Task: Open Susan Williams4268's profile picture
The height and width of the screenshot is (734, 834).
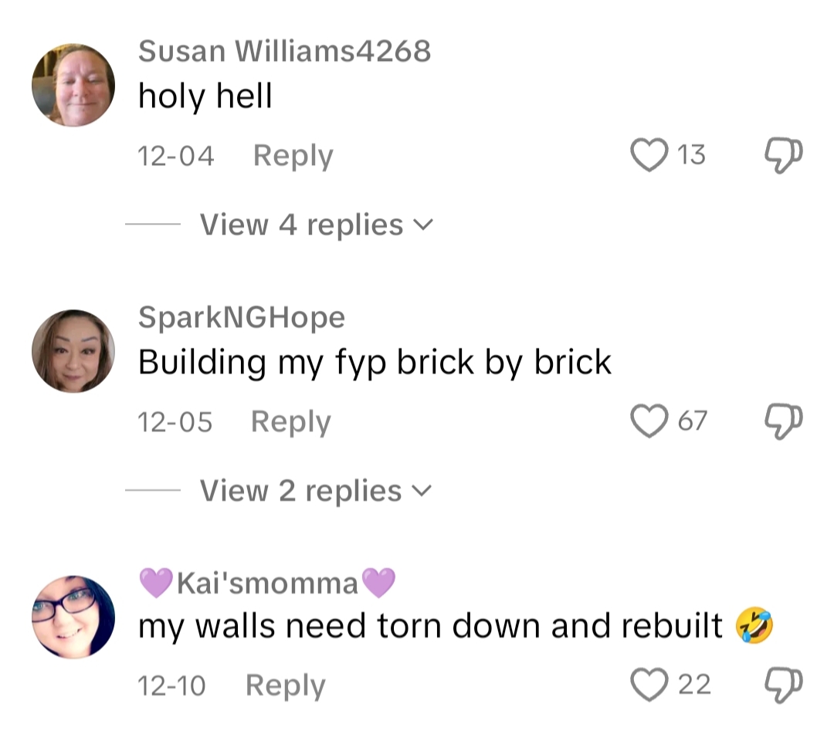Action: (73, 86)
